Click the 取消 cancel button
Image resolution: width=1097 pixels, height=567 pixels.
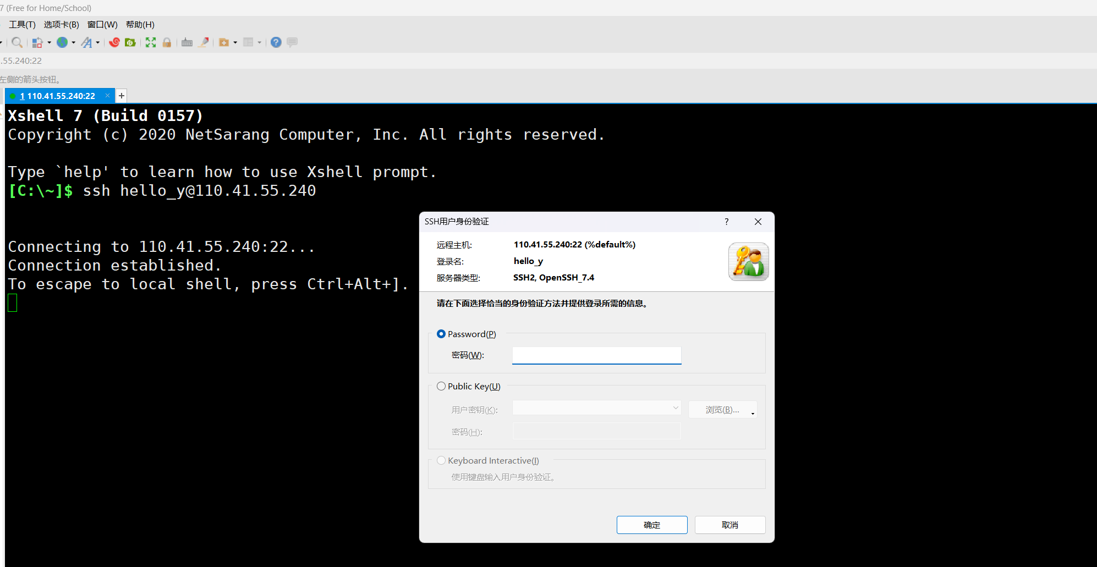click(730, 525)
